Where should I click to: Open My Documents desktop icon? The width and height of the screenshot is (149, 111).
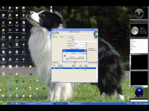[3, 9]
